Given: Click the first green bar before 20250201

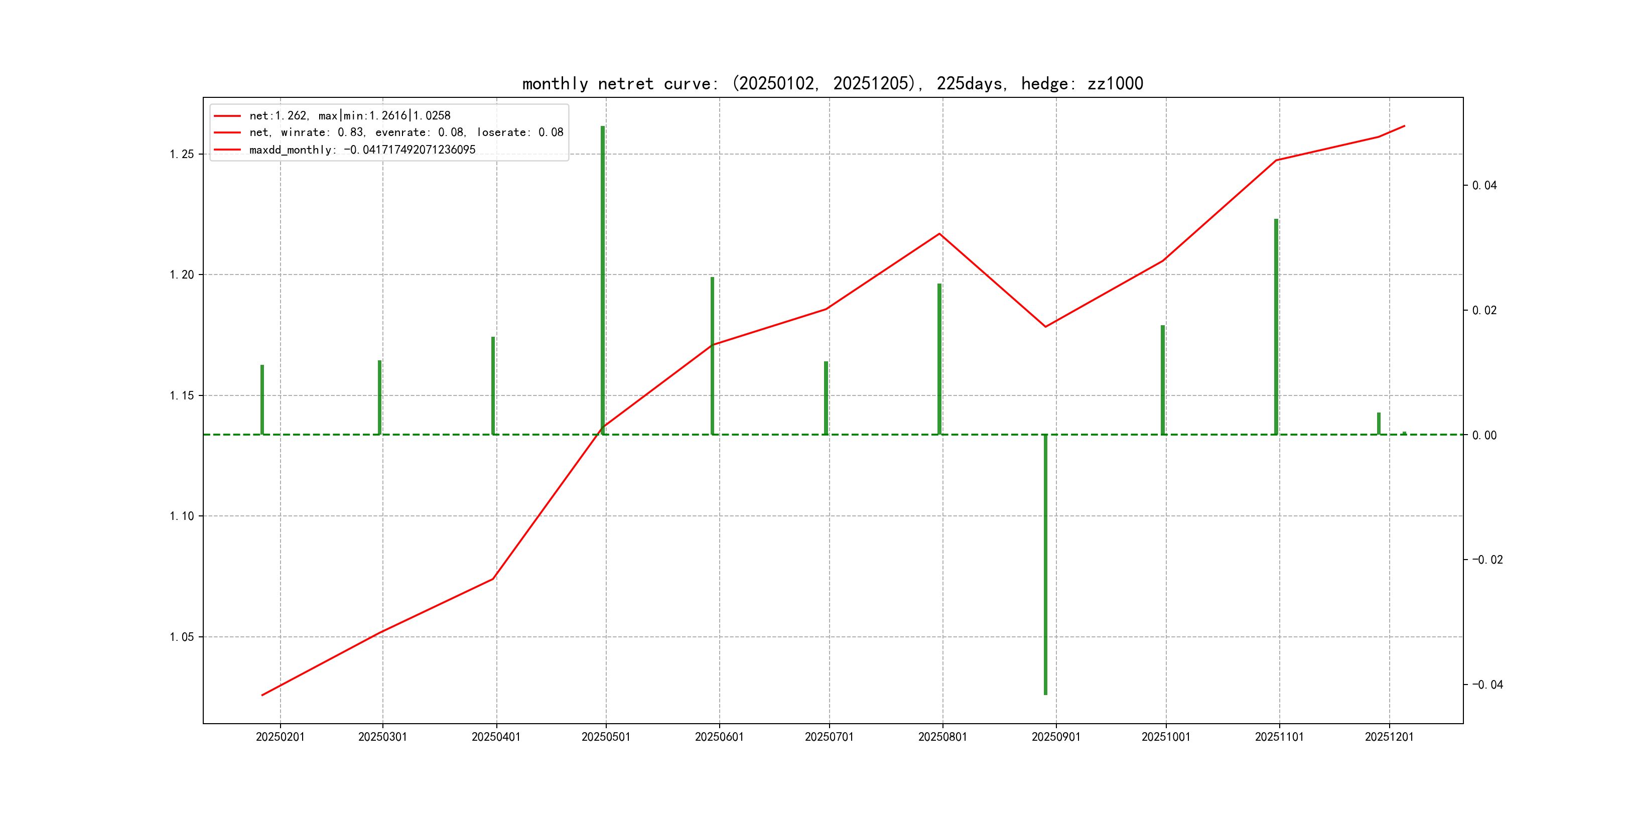Looking at the screenshot, I should (262, 399).
